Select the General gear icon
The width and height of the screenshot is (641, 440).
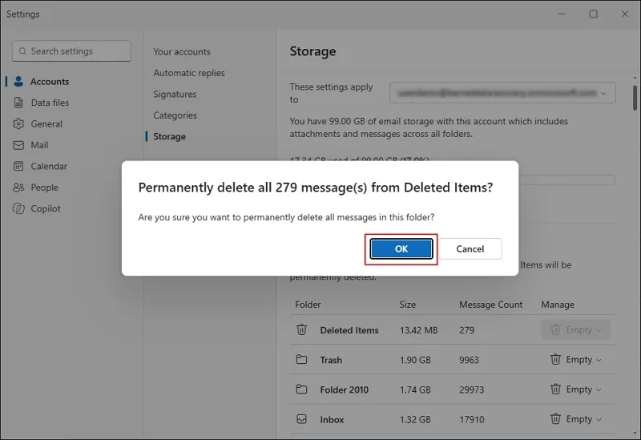click(x=18, y=124)
